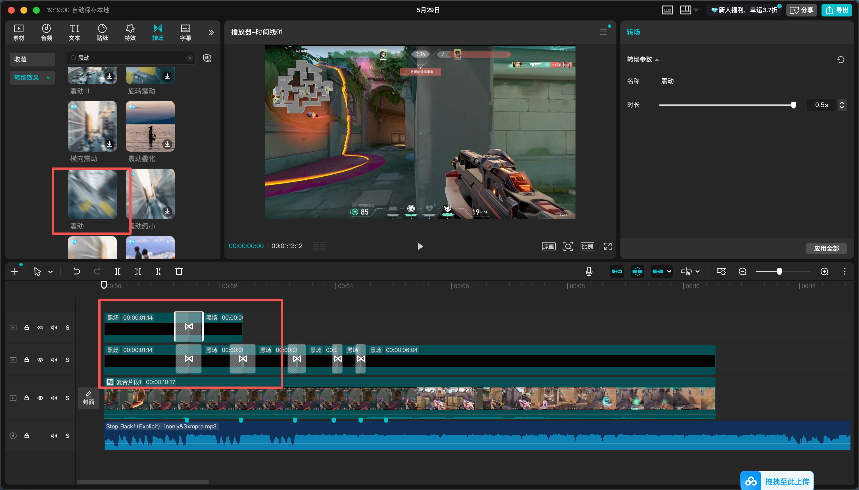Open the 收藏 favorites category
The image size is (859, 490).
32,59
